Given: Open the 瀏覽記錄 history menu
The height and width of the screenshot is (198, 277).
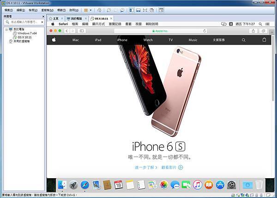Looking at the screenshot, I should [x=115, y=24].
